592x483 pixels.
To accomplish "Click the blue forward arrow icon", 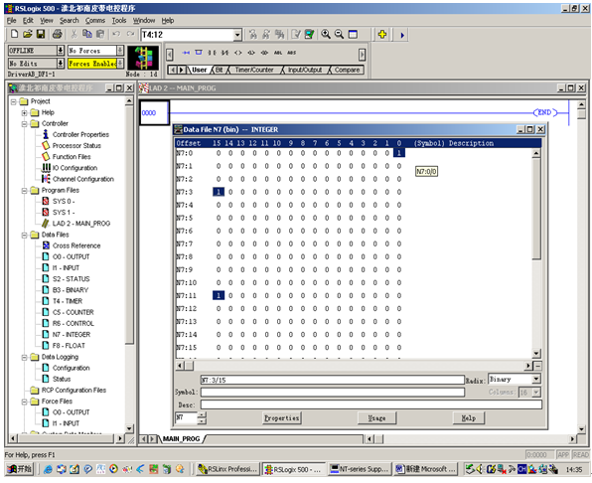I will 402,35.
